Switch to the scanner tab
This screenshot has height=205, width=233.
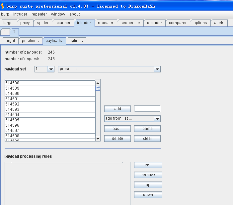point(63,23)
